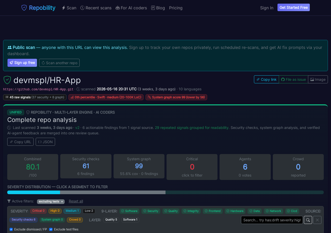Viewport: 331px width, 233px height.
Task: Click the Public scan people icon
Action: 10,47
